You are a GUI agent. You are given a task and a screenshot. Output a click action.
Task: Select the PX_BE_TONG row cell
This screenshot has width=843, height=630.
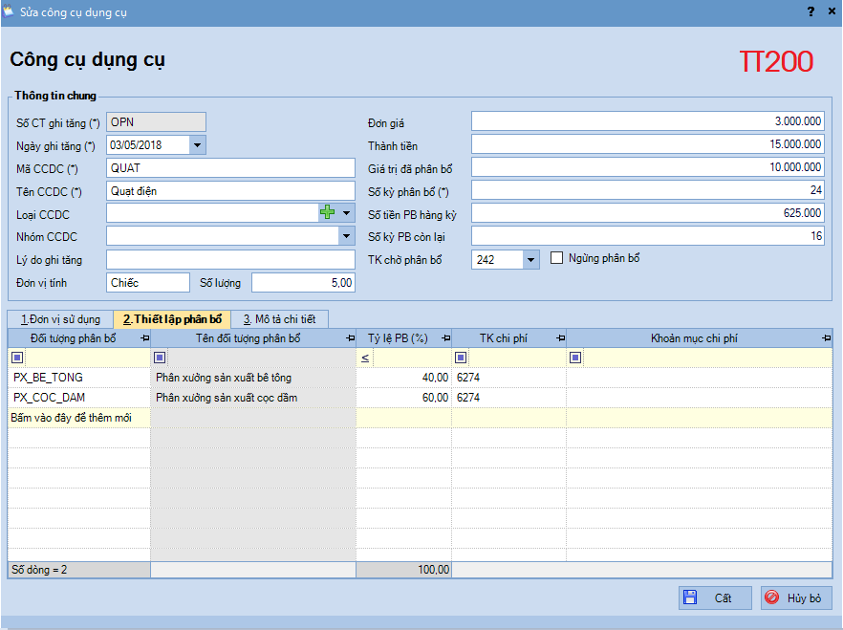[78, 378]
